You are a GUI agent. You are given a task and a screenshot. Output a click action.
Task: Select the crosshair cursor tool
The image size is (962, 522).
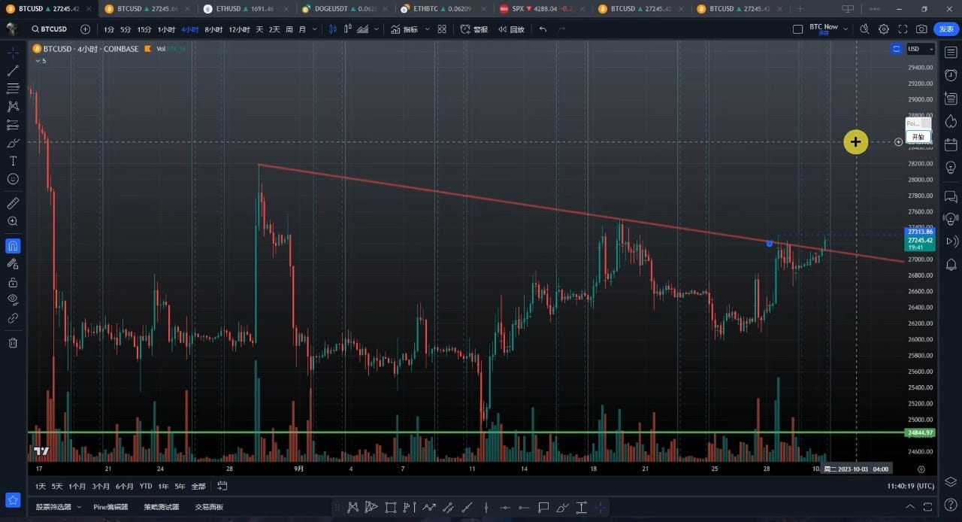(x=13, y=53)
